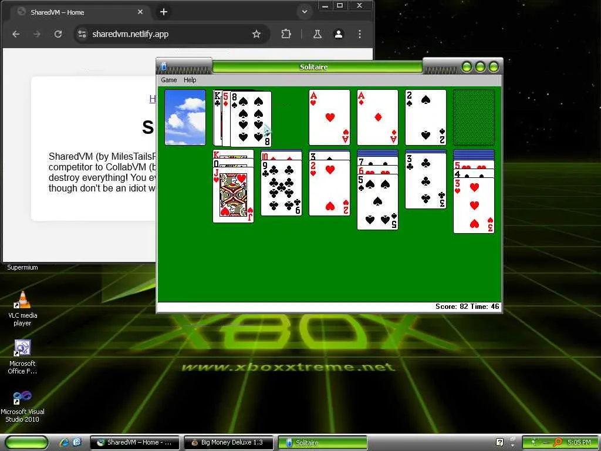This screenshot has width=601, height=451.
Task: Click the Score and Time status text
Action: click(467, 307)
